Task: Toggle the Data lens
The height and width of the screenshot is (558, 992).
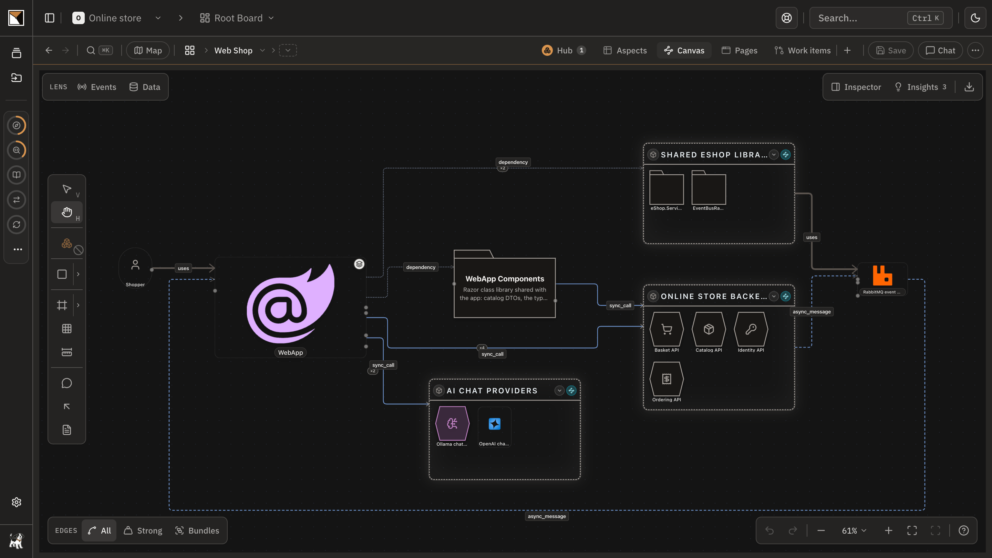Action: 145,87
